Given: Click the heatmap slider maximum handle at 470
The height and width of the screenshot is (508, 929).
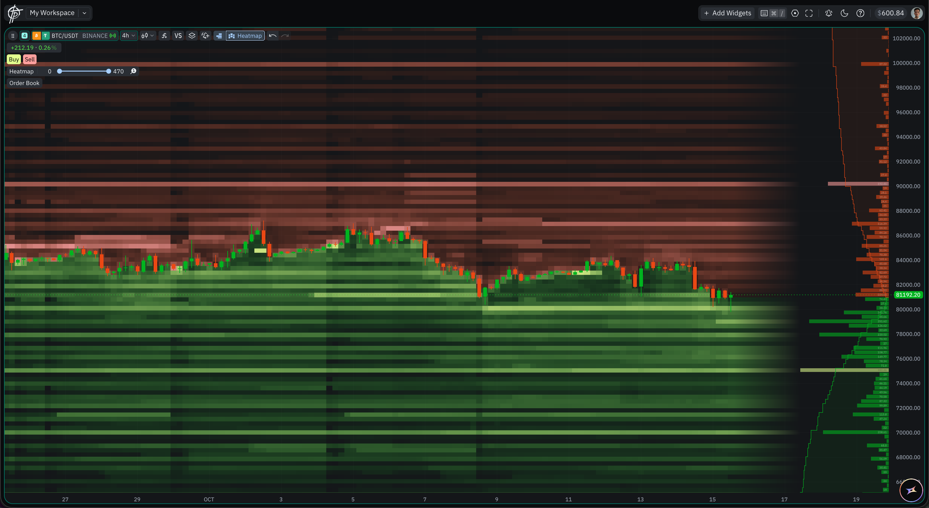Looking at the screenshot, I should 108,71.
